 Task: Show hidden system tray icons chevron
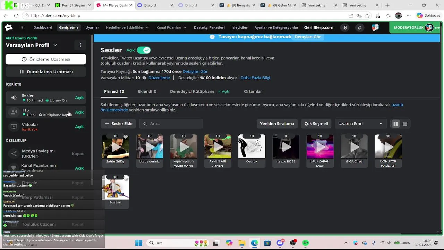coord(346,243)
